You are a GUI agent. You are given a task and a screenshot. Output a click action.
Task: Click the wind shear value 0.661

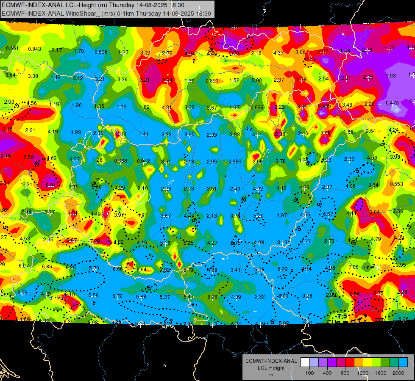tap(12, 48)
